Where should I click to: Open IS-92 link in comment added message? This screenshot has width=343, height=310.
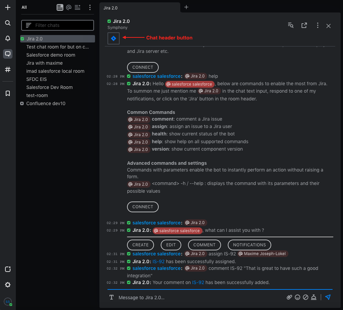tap(198, 282)
